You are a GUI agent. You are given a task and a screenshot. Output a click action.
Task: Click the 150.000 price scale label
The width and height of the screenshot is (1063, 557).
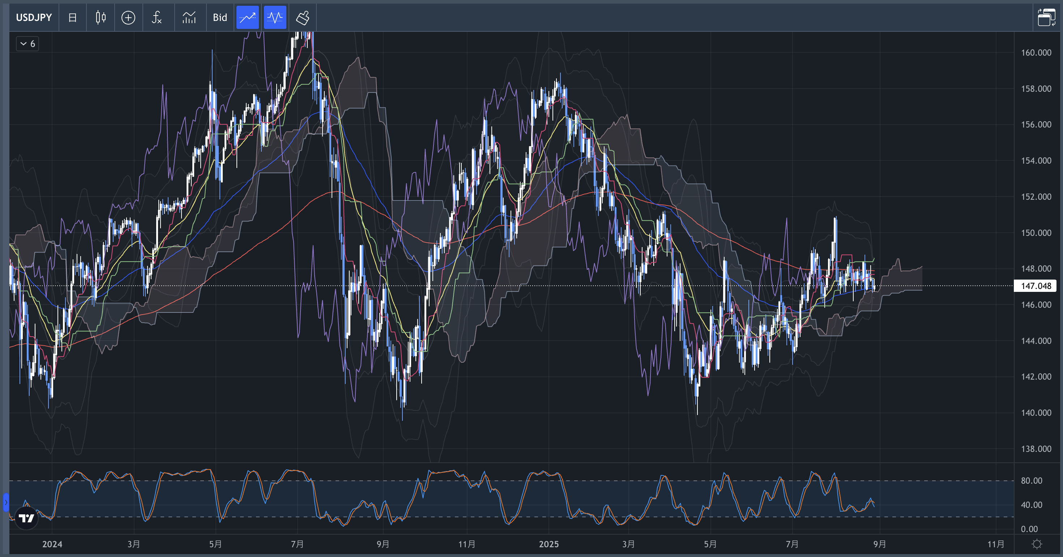(x=1036, y=233)
